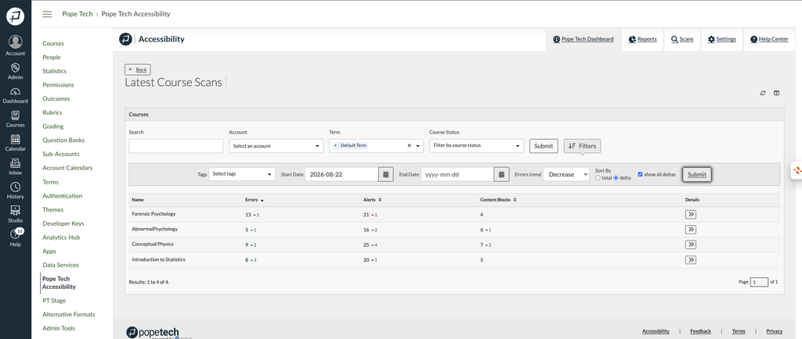The width and height of the screenshot is (802, 339).
Task: Open the Select an account dropdown
Action: tap(276, 146)
